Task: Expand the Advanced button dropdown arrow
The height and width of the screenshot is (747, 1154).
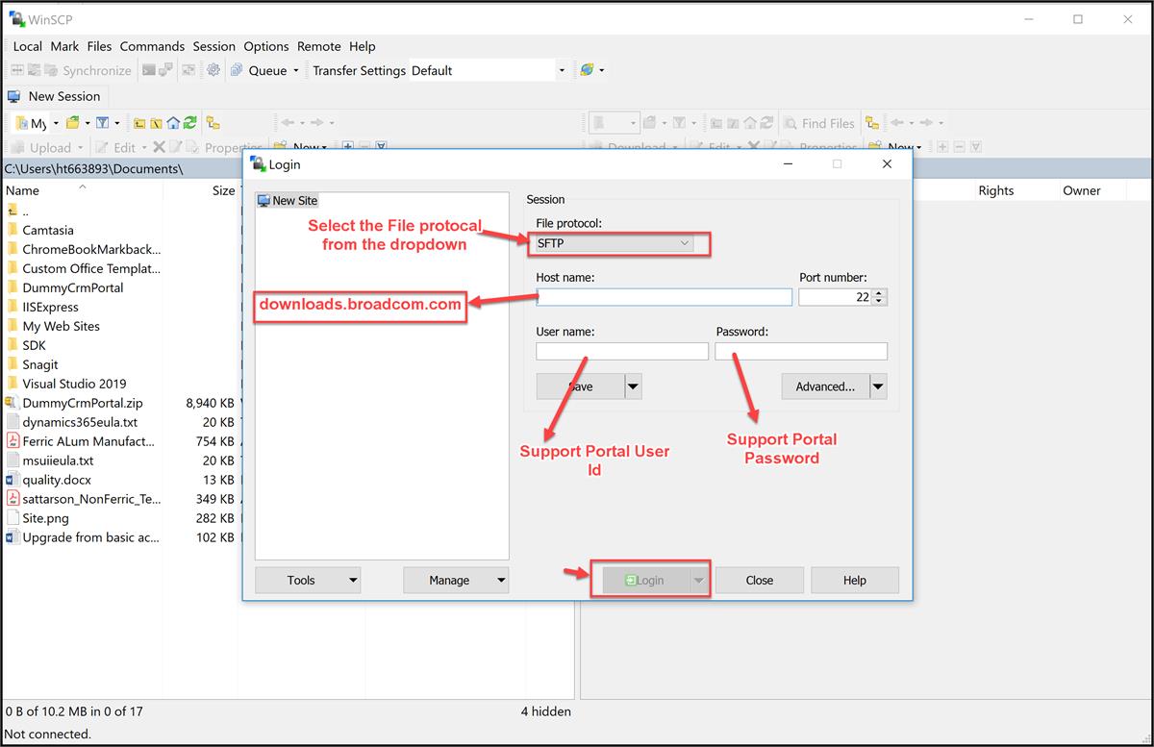Action: pyautogui.click(x=878, y=386)
